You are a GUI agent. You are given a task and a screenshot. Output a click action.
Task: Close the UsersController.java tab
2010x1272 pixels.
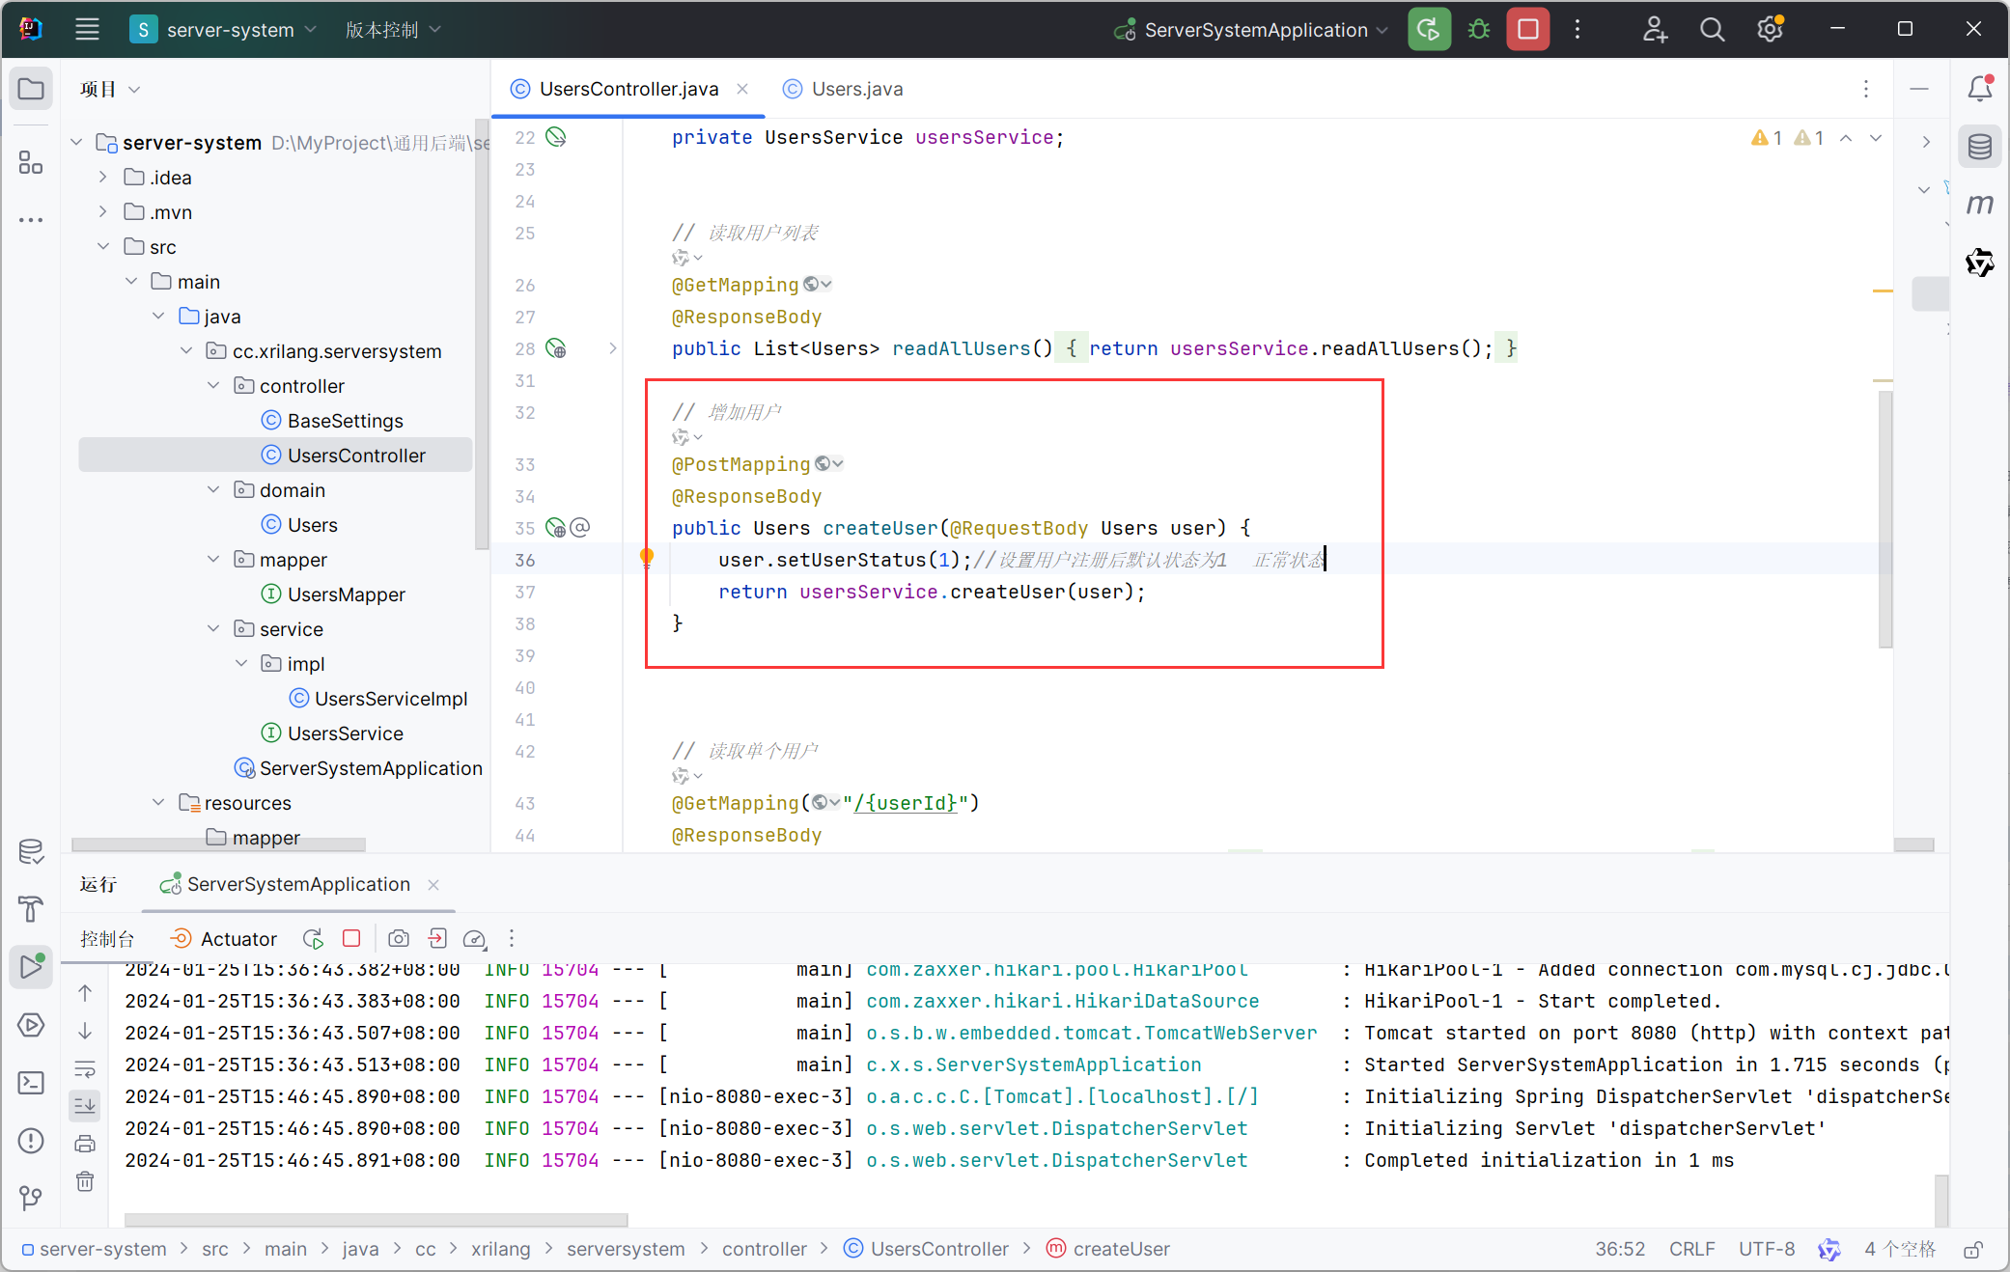pyautogui.click(x=742, y=89)
